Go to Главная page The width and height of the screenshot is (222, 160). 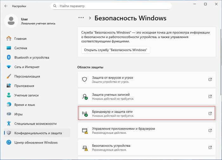pyautogui.click(x=20, y=39)
